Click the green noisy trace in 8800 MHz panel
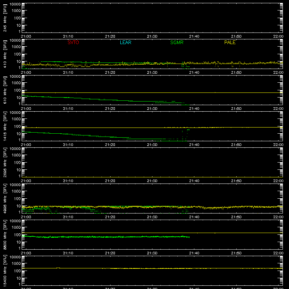 106,237
